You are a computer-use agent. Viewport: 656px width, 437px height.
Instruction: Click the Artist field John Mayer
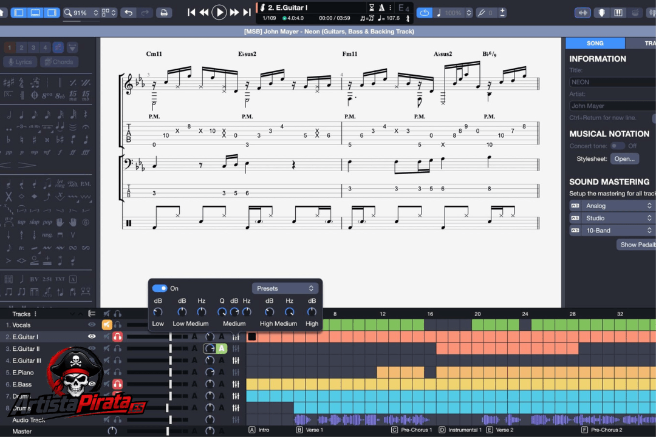pyautogui.click(x=612, y=106)
